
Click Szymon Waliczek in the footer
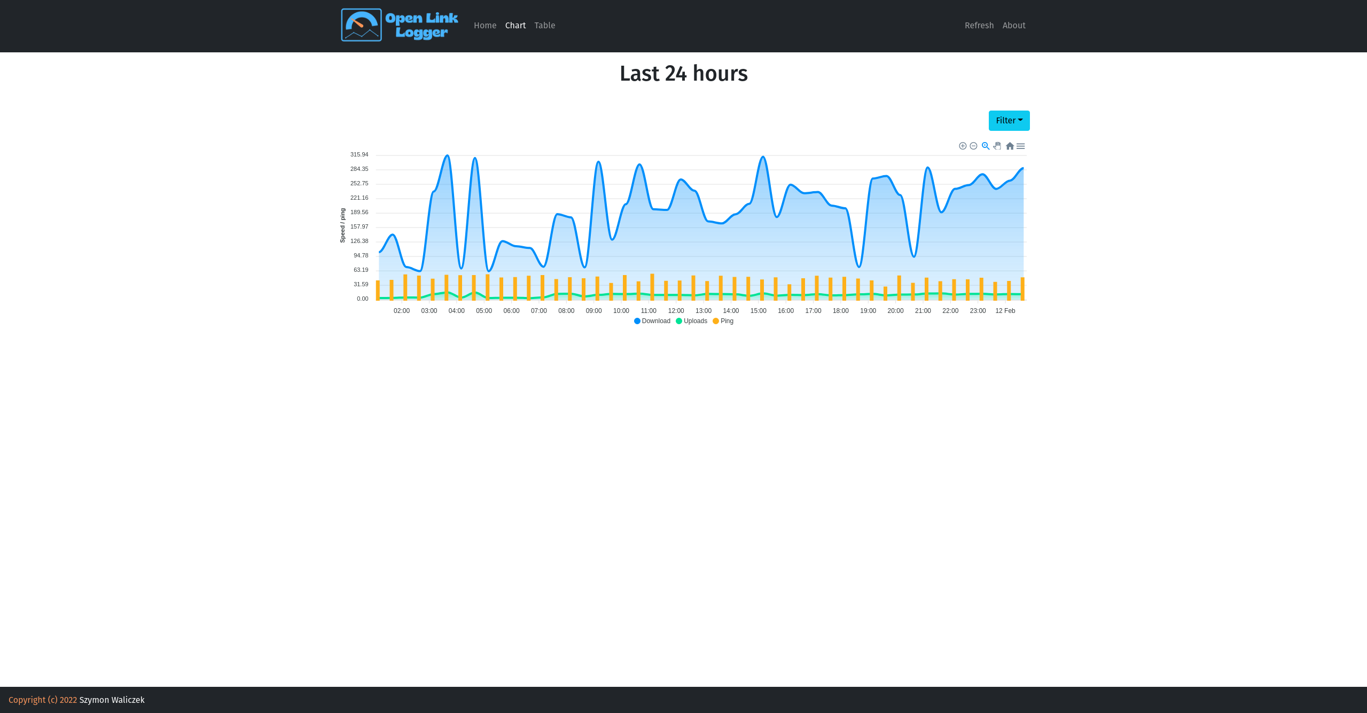[112, 700]
